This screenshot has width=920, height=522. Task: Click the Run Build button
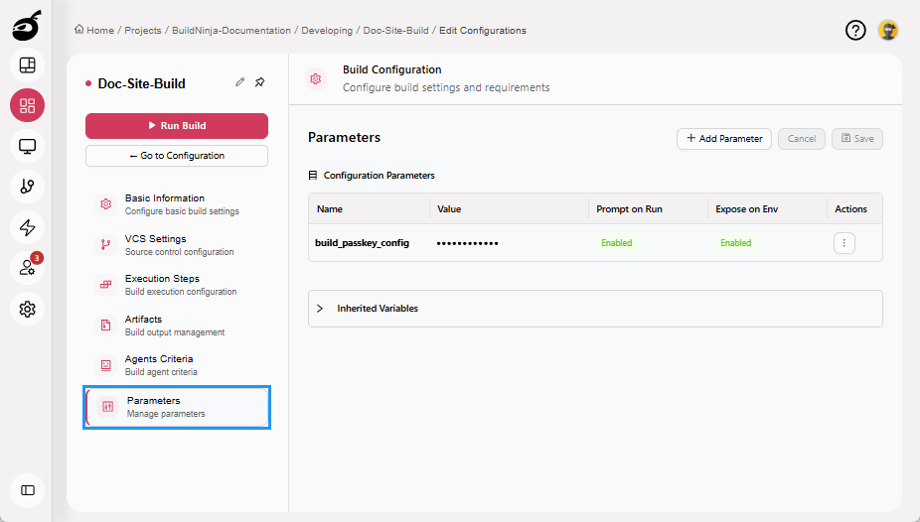coord(177,125)
